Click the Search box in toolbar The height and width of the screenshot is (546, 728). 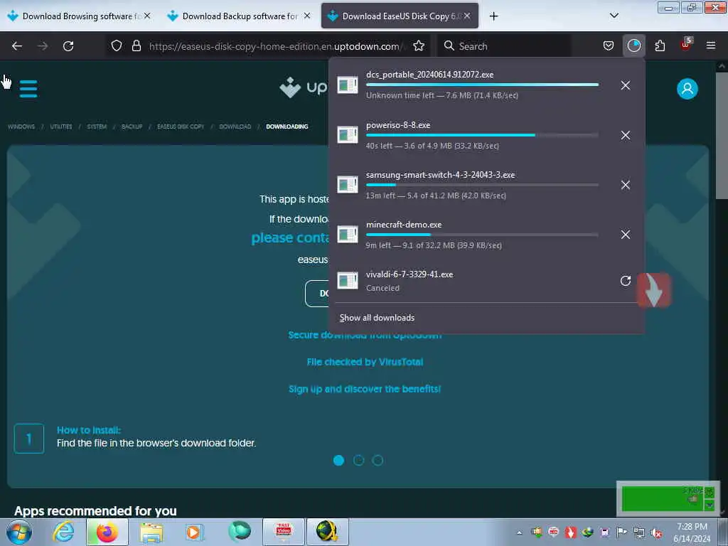(x=504, y=46)
